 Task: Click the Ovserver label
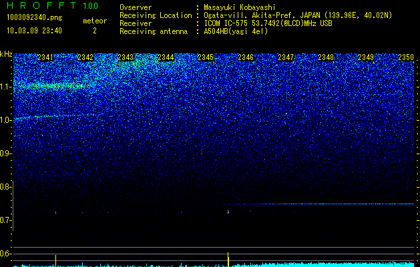coord(136,7)
